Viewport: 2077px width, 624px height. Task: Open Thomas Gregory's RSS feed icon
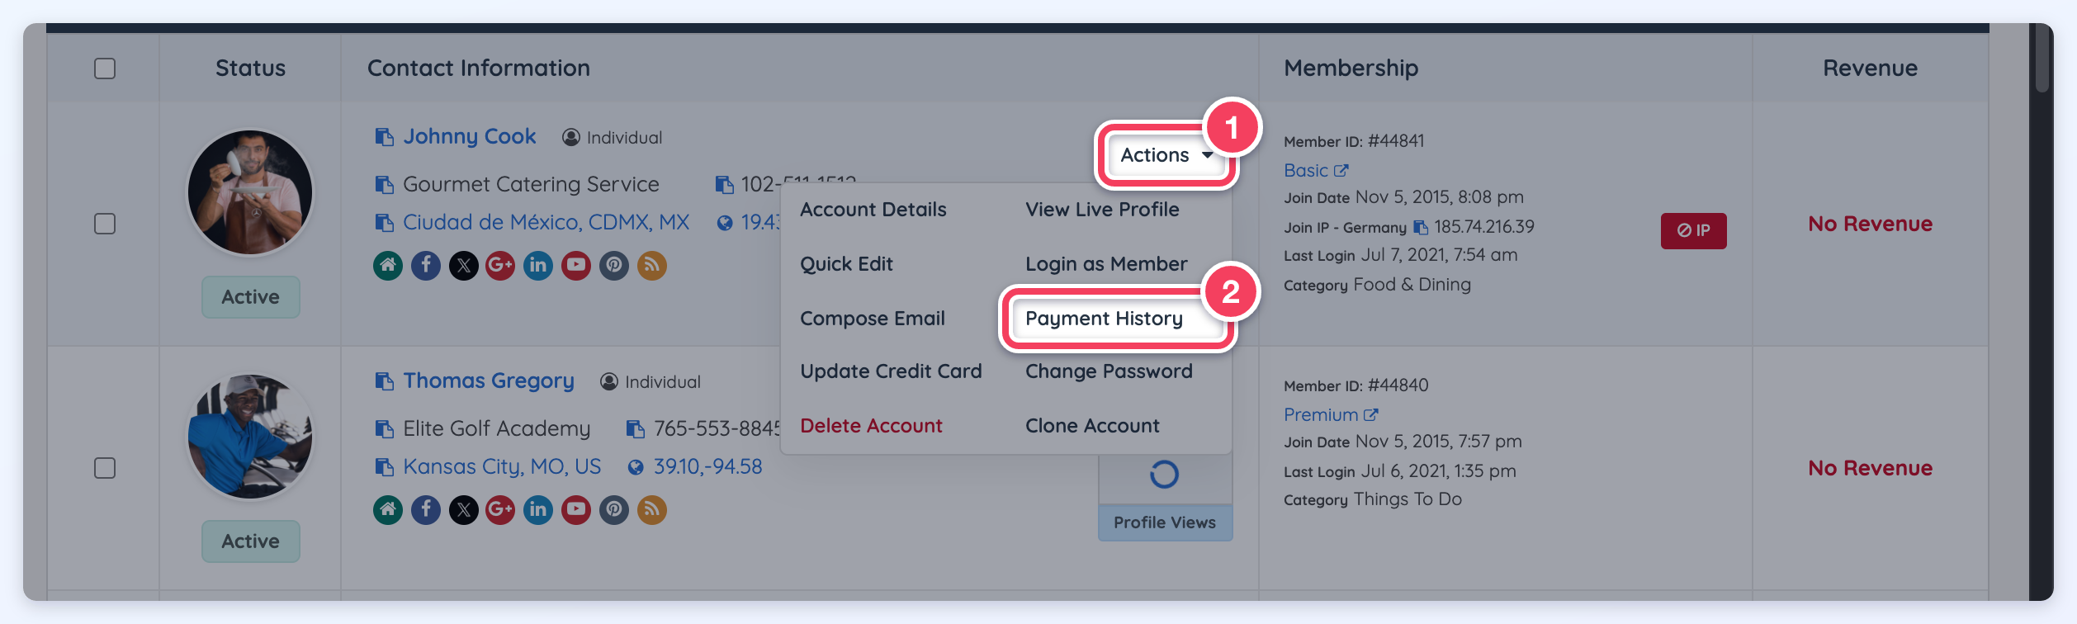[x=652, y=509]
